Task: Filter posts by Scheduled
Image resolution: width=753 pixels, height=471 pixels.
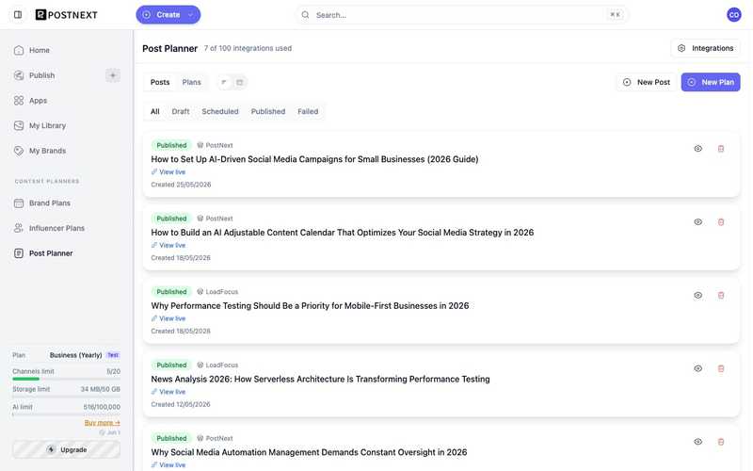Action: pyautogui.click(x=220, y=111)
